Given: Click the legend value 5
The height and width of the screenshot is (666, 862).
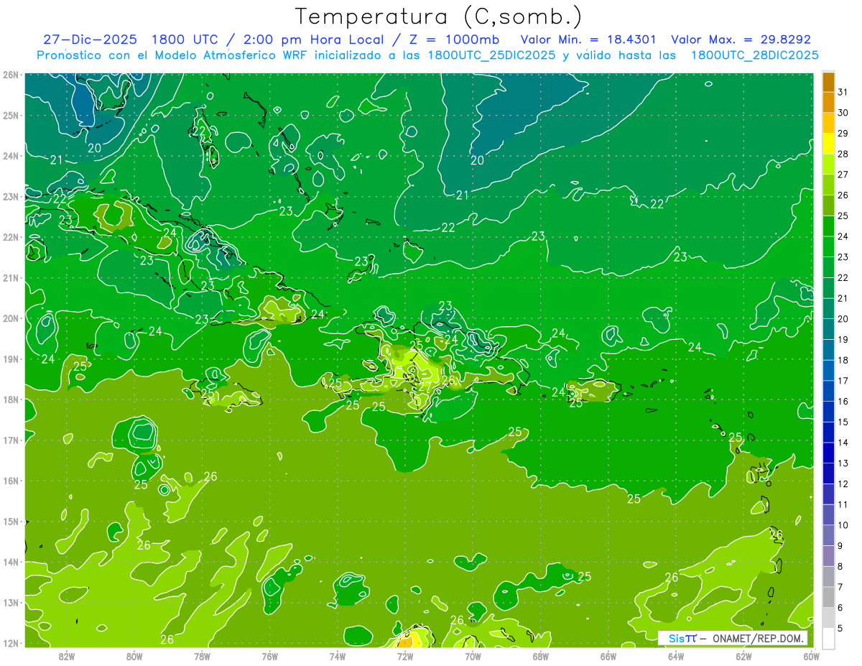Looking at the screenshot, I should tap(840, 628).
